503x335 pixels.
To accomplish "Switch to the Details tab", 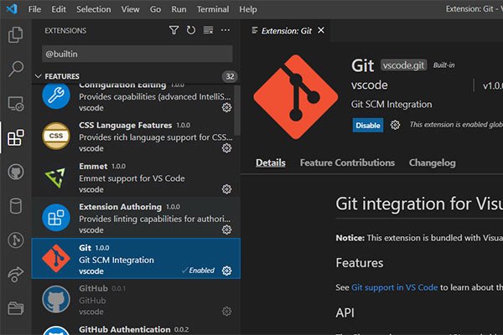I will pyautogui.click(x=271, y=162).
